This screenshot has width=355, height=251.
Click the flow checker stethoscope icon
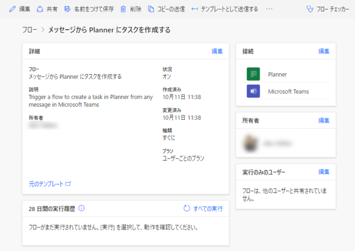click(x=310, y=9)
